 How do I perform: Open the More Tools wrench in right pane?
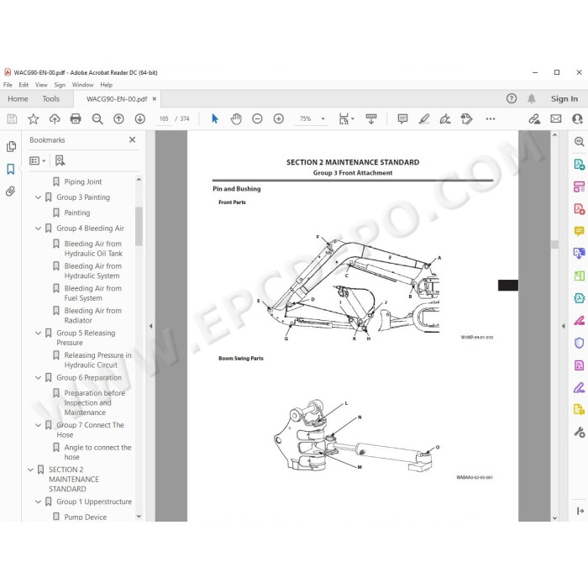(580, 432)
